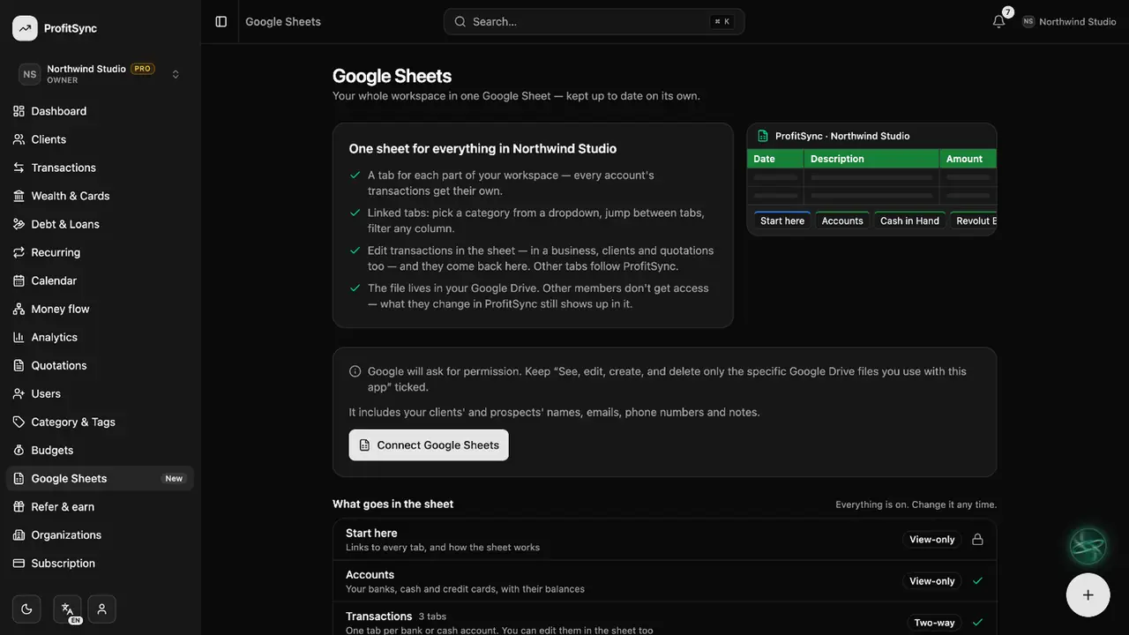Open Budgets in the sidebar
Image resolution: width=1129 pixels, height=635 pixels.
[x=100, y=450]
